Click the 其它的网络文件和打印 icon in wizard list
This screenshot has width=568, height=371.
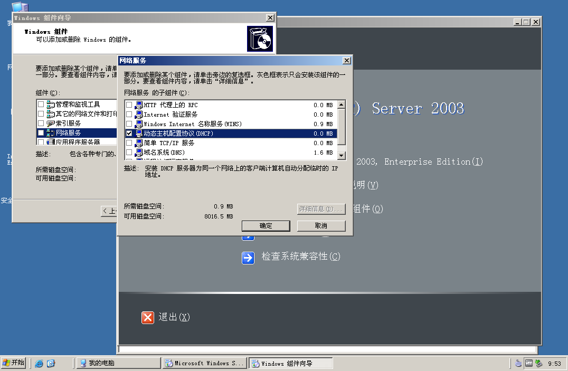tap(51, 114)
